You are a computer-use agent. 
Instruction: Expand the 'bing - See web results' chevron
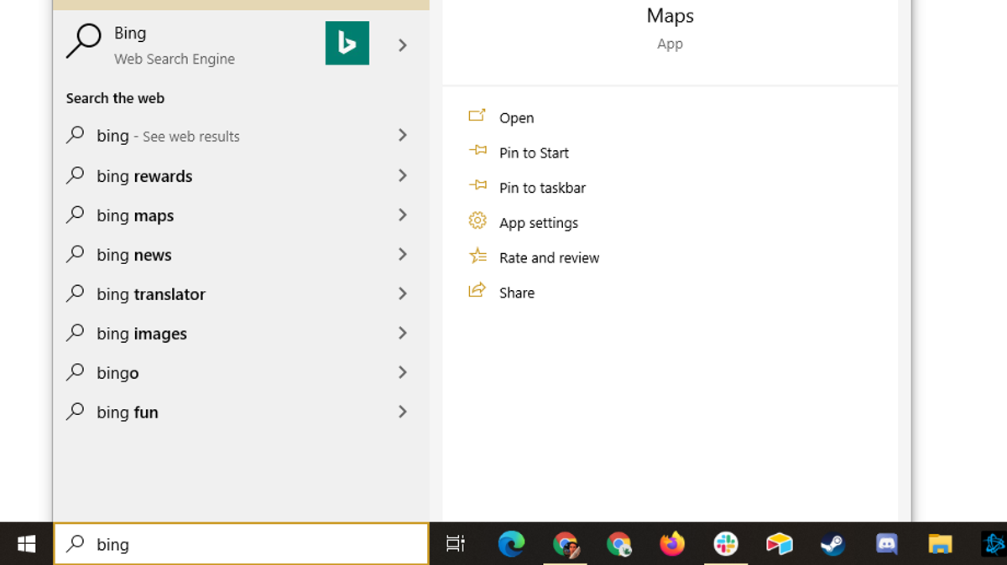[x=403, y=135]
